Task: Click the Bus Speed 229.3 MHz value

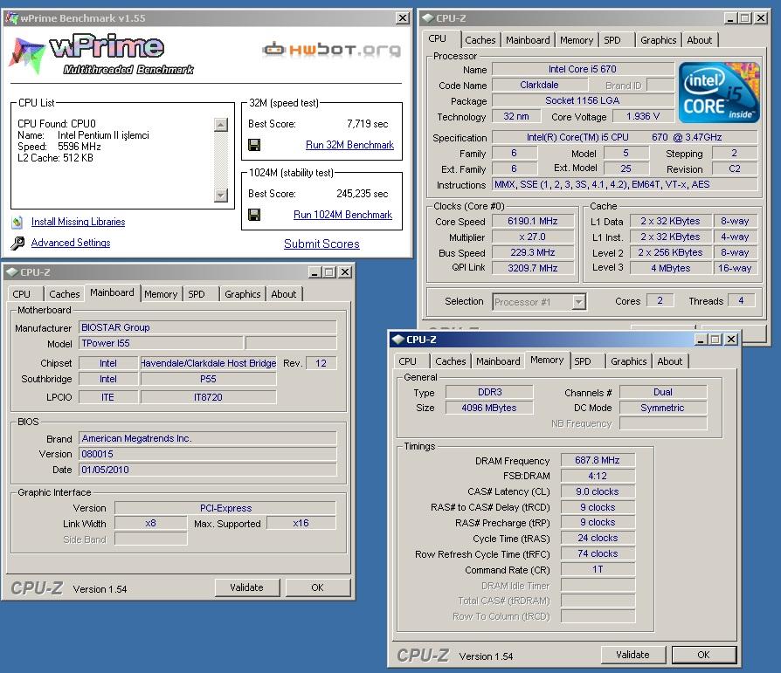Action: tap(533, 252)
